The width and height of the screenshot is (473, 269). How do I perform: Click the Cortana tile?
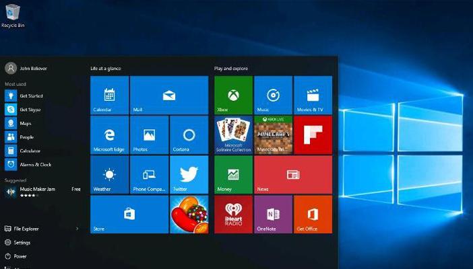pos(189,134)
